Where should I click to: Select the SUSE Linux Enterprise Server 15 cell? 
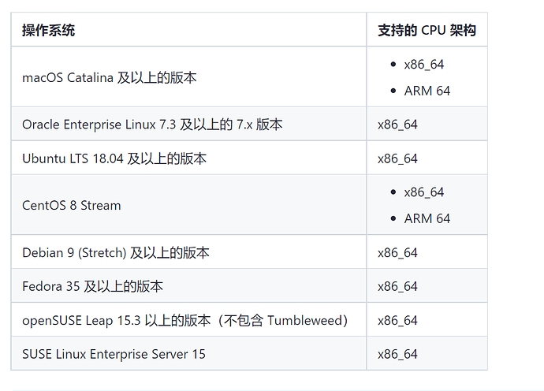tap(114, 354)
